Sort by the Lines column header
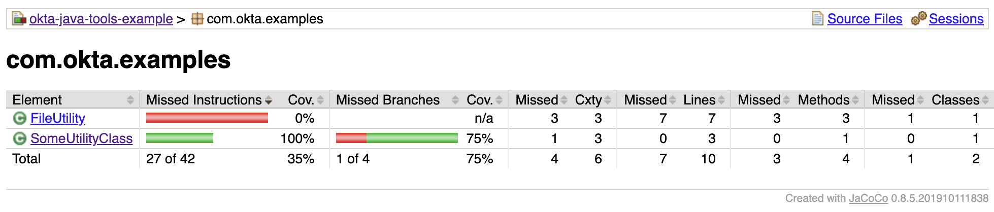 click(700, 100)
